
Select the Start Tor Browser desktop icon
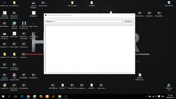14,25
